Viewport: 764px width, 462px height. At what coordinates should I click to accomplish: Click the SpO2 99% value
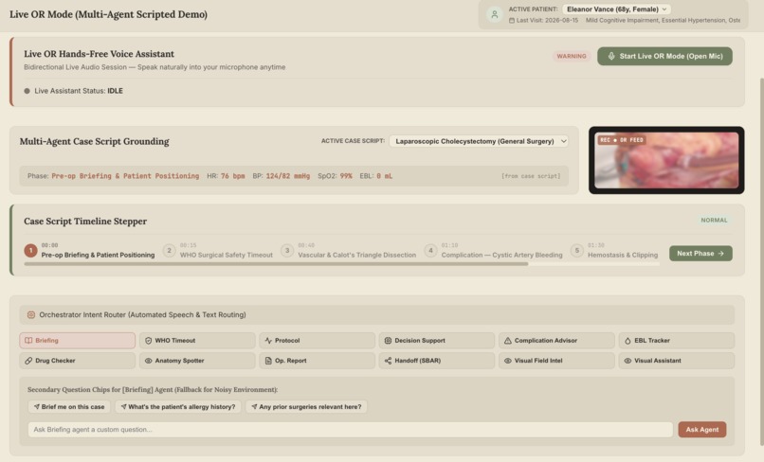pyautogui.click(x=345, y=176)
